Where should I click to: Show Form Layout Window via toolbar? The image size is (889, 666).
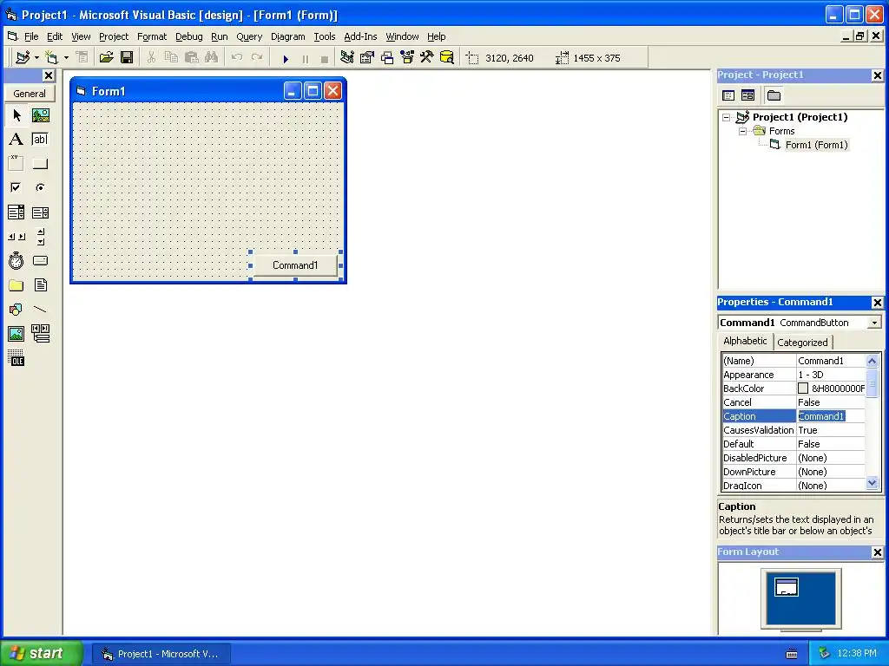[387, 57]
